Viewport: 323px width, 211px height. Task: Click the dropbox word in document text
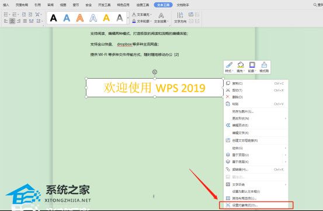[124, 44]
